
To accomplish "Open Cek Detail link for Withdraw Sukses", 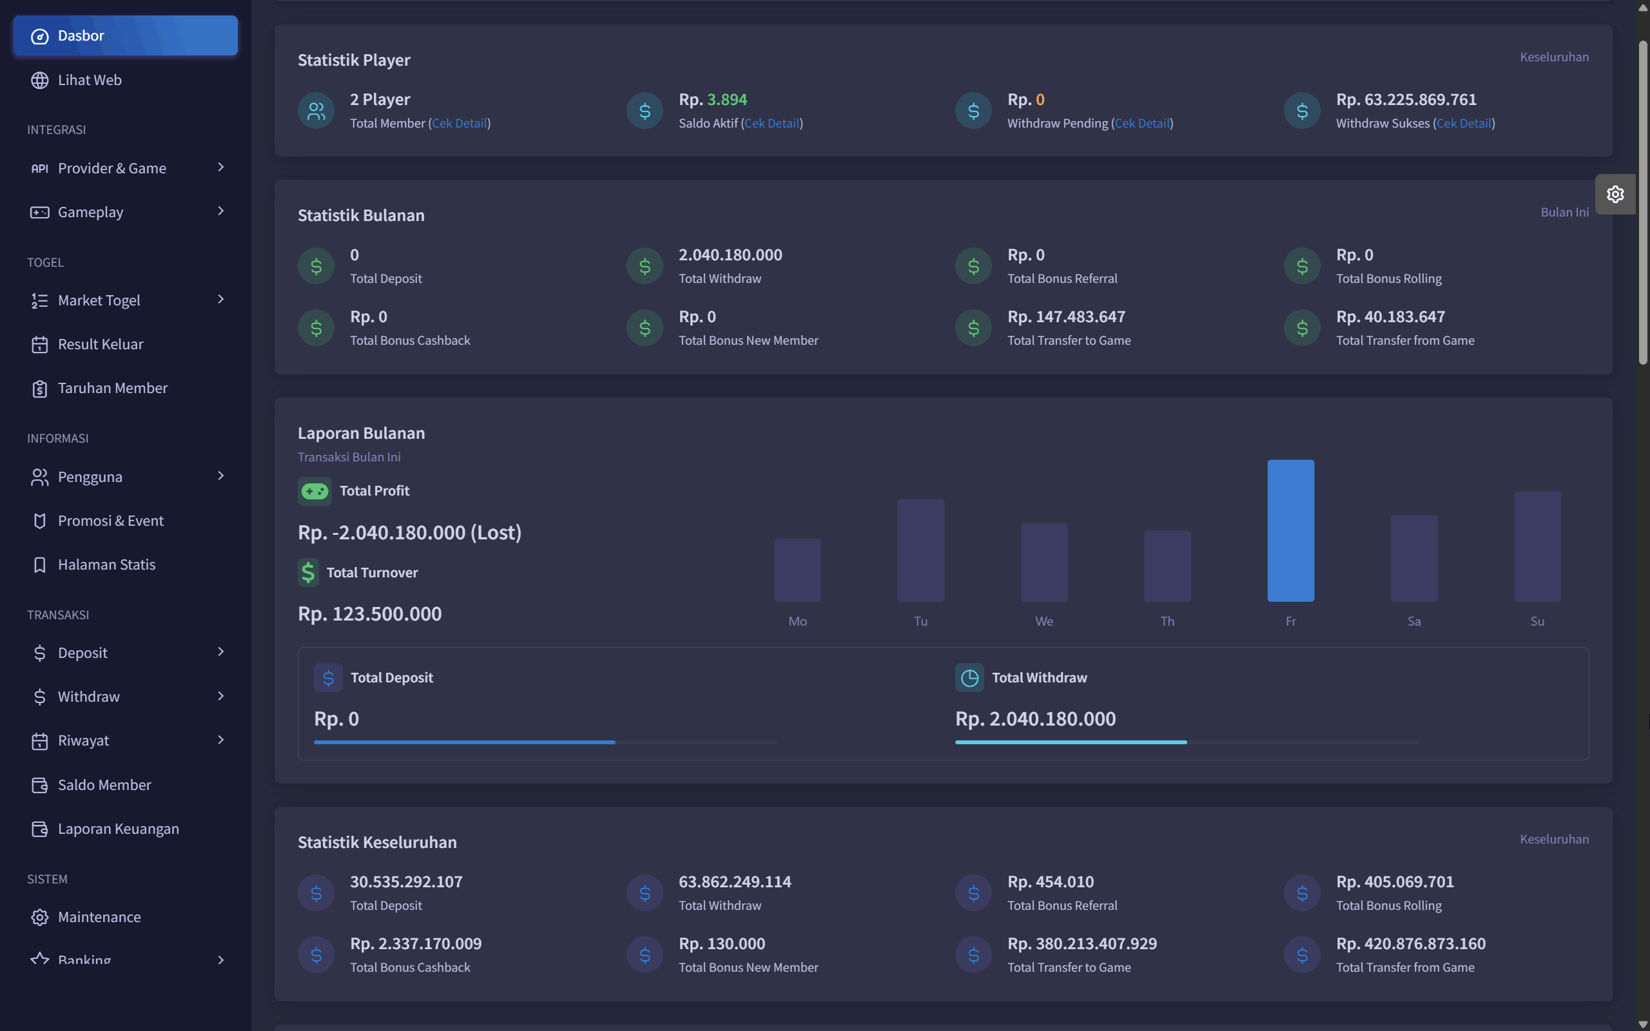I will (x=1464, y=124).
